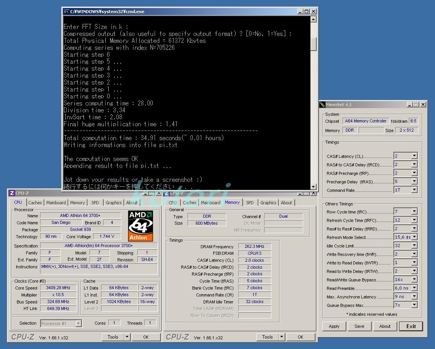Click the Name field AMD Athlon 64 3700+
Viewport: 435px width, 349px height.
click(81, 215)
